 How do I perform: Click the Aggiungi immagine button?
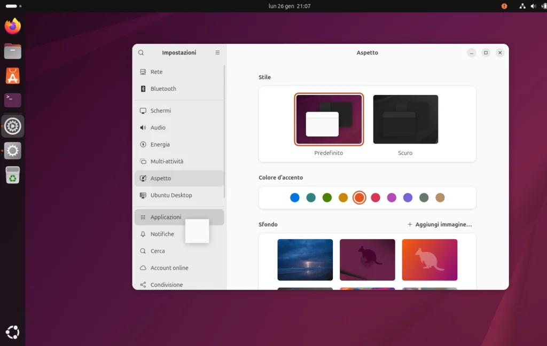point(439,224)
